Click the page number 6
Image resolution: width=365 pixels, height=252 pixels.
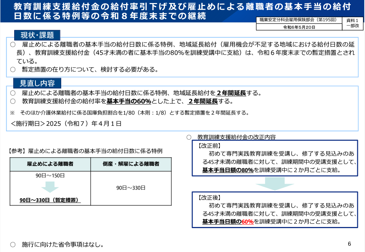pos(349,244)
